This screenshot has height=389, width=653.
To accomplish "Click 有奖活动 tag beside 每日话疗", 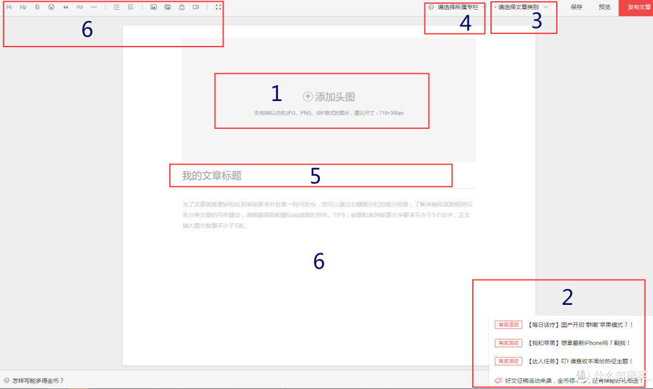I will pyautogui.click(x=508, y=325).
